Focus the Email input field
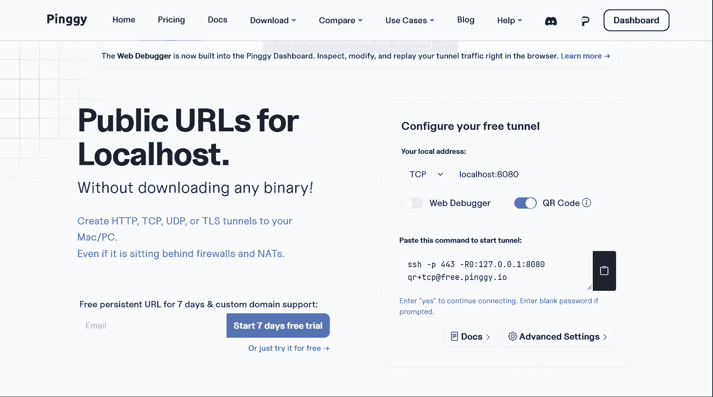 pyautogui.click(x=152, y=325)
